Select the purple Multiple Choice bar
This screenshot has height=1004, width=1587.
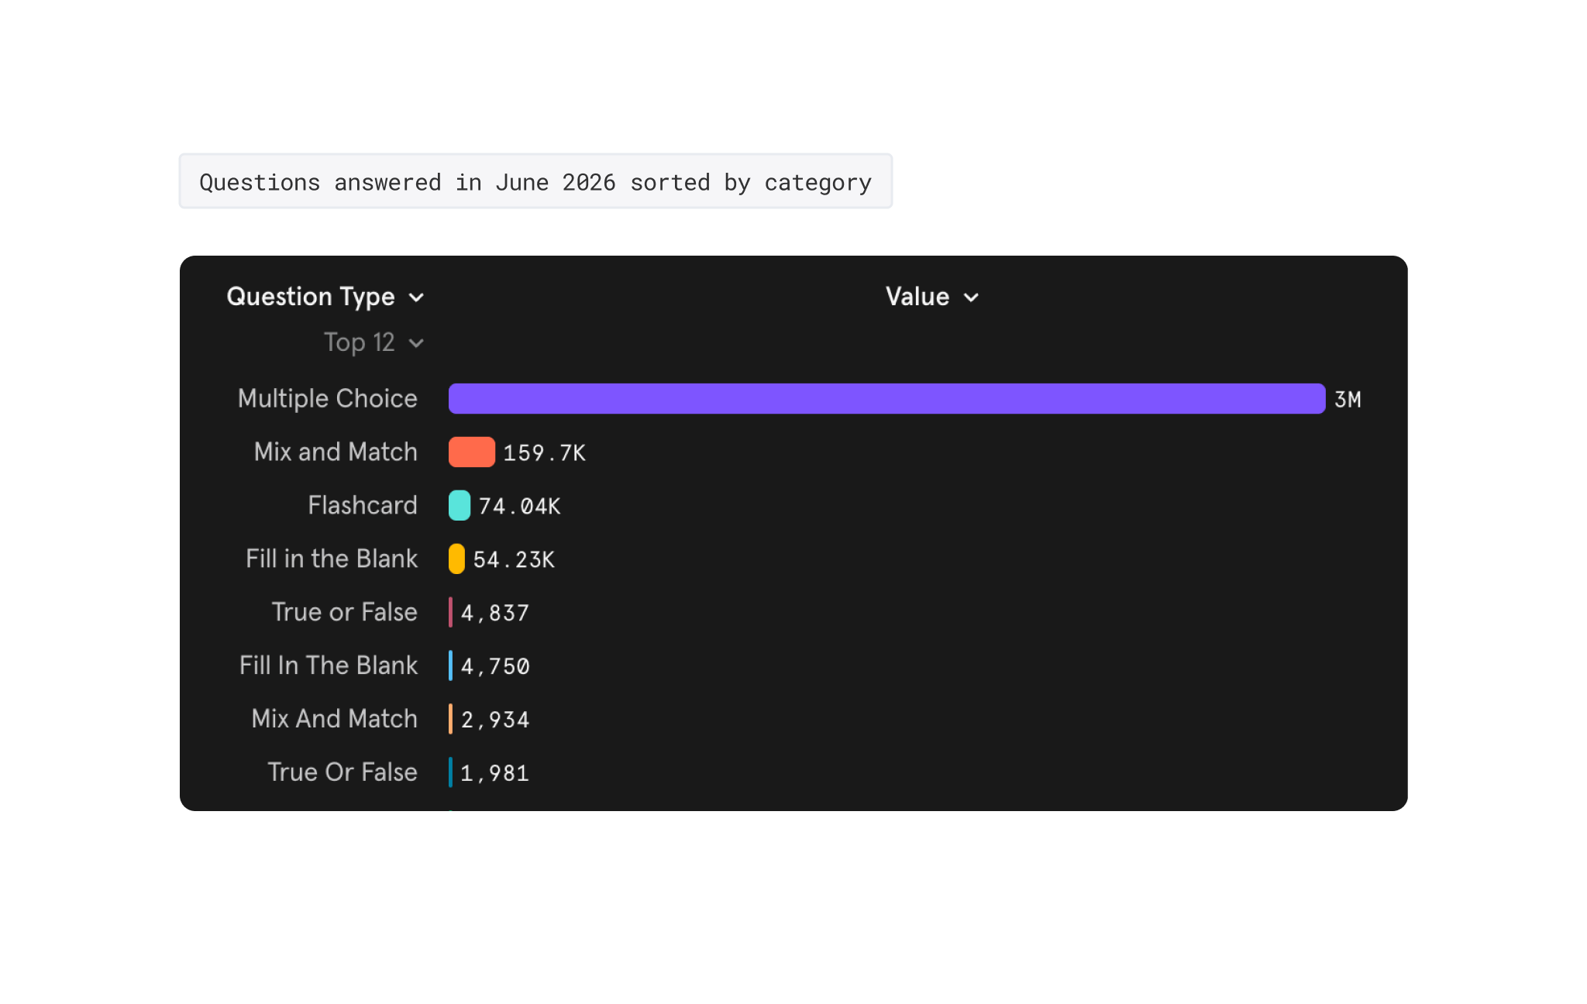point(886,398)
